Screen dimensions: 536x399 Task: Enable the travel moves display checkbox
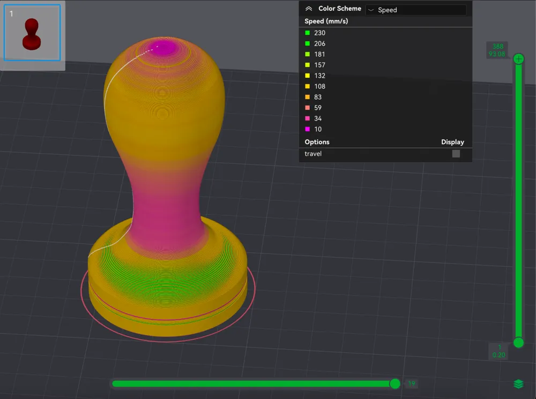click(456, 154)
